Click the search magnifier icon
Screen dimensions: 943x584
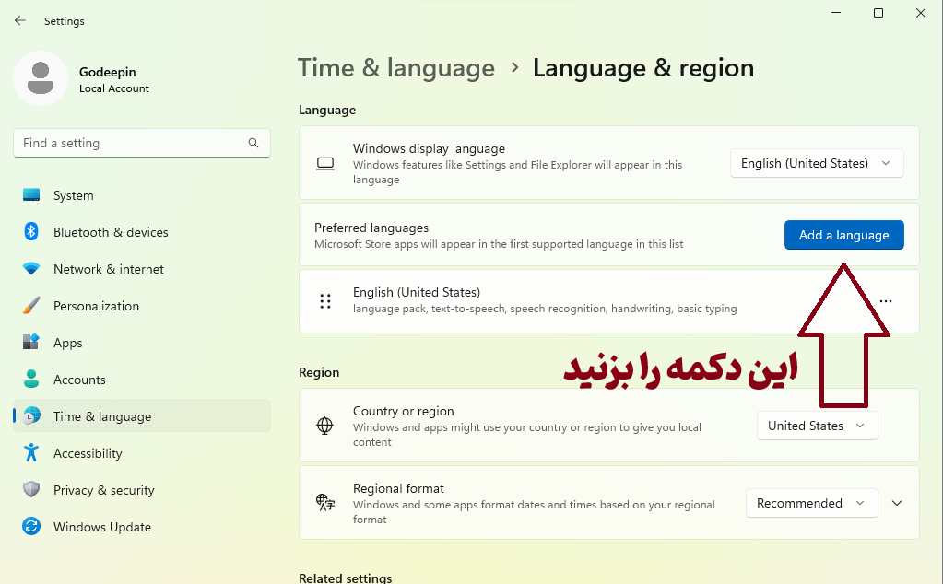pos(253,143)
